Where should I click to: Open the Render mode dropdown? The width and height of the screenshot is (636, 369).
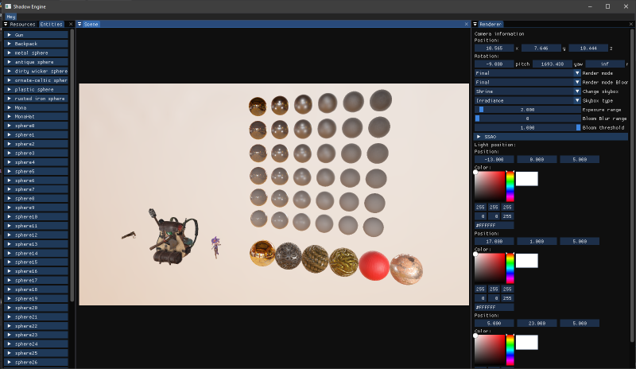pos(528,73)
